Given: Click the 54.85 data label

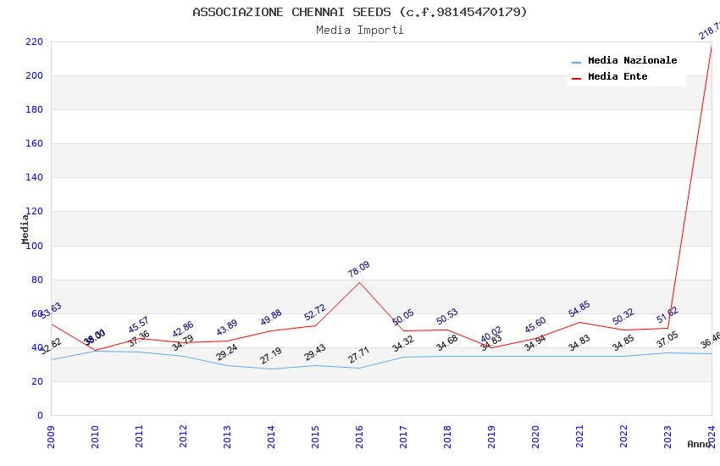Looking at the screenshot, I should click(579, 309).
